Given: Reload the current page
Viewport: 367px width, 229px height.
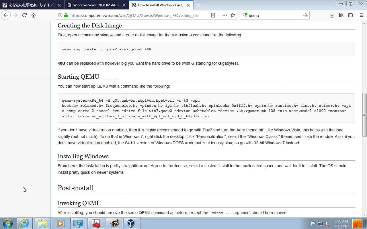Looking at the screenshot, I should [x=24, y=15].
